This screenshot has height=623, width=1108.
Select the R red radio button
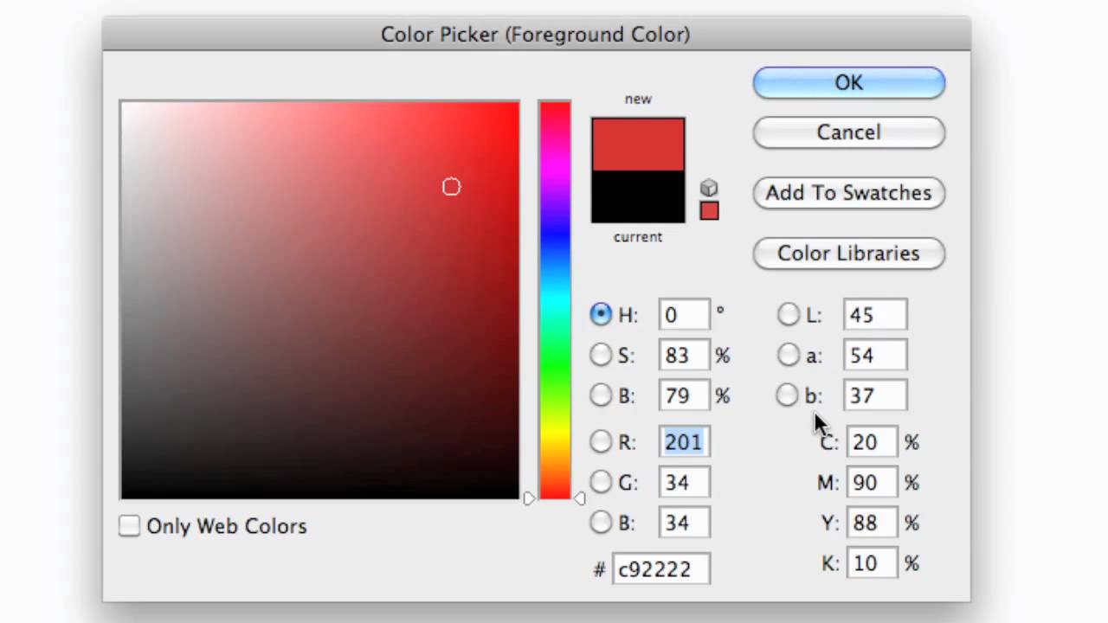[601, 442]
